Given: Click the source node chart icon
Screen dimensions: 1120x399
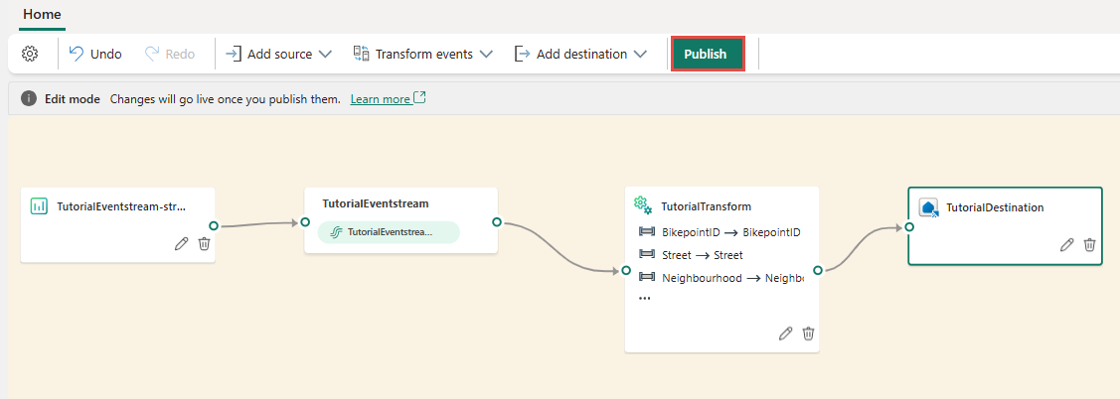Looking at the screenshot, I should click(39, 206).
